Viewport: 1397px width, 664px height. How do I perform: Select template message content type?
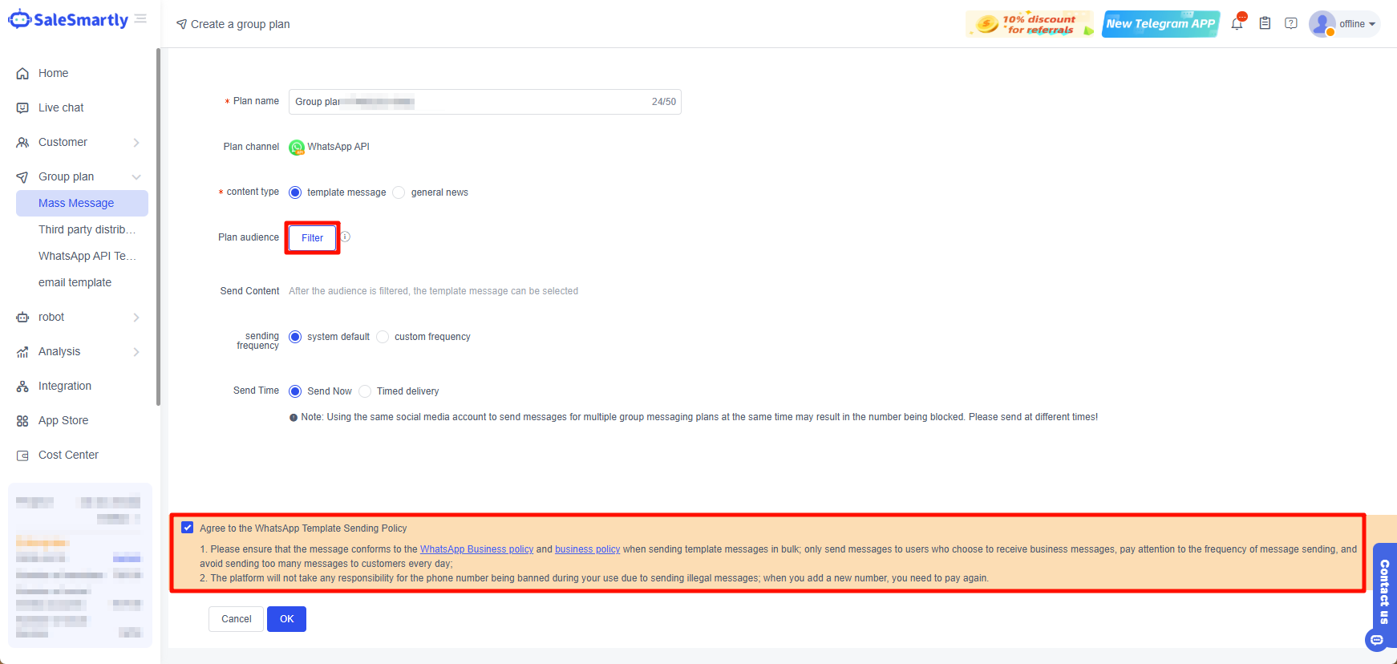(x=295, y=192)
